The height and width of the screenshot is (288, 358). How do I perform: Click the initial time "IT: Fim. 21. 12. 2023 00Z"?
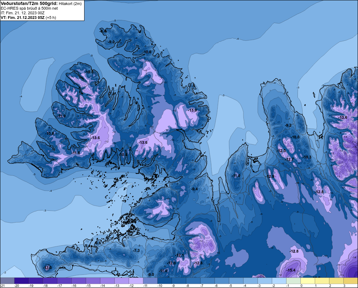click(23, 13)
